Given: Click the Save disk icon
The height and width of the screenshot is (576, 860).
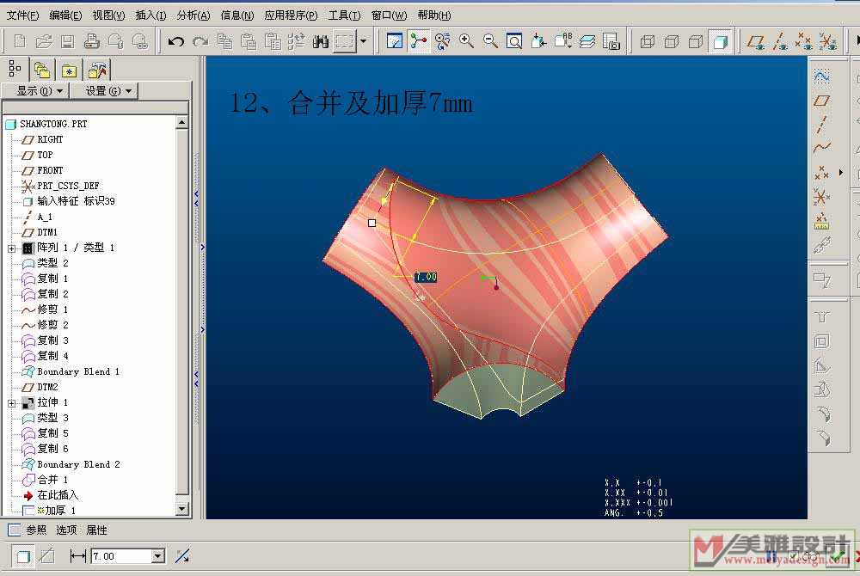Looking at the screenshot, I should pos(67,41).
